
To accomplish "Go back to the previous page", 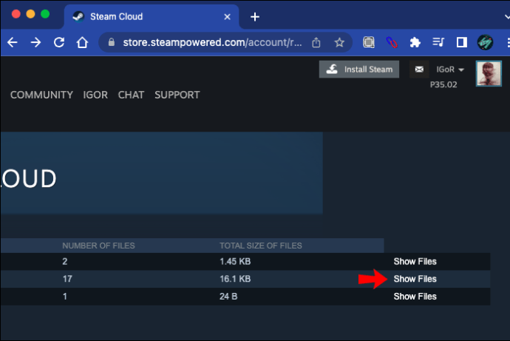I will (x=13, y=42).
